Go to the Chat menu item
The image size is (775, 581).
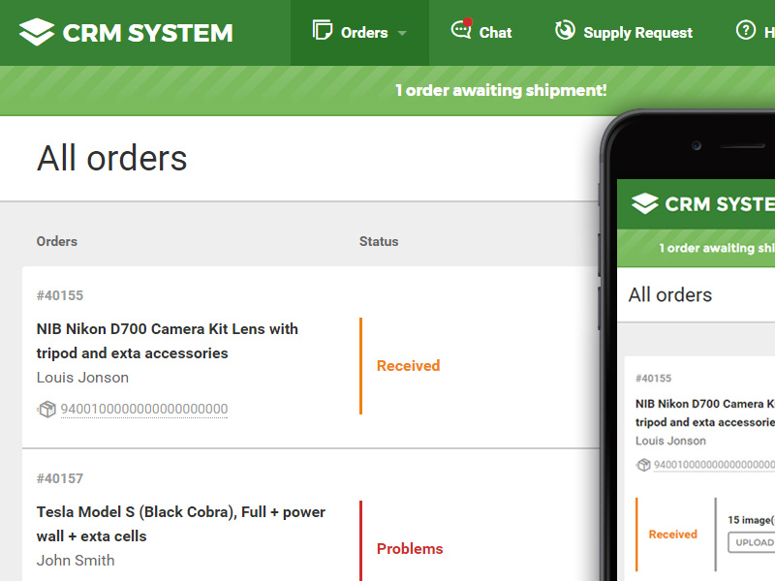pos(481,33)
